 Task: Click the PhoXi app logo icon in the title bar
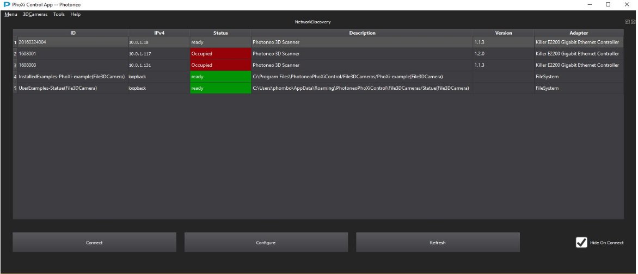point(7,4)
